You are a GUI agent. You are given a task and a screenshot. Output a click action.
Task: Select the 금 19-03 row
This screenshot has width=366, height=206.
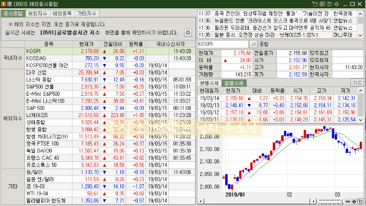point(110,186)
